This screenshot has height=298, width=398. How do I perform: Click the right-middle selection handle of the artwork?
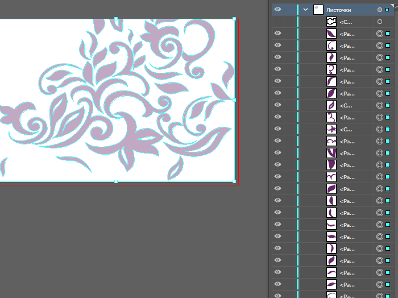tap(234, 100)
